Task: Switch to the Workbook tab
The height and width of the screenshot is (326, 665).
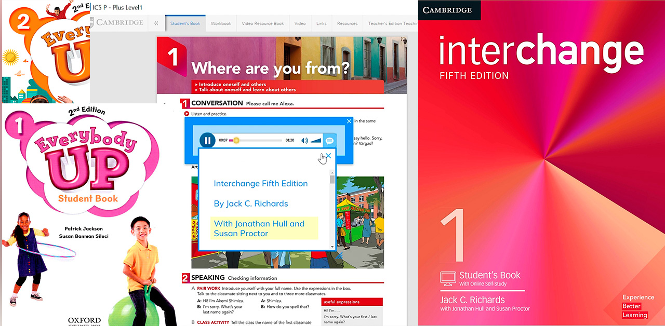Action: (x=221, y=23)
